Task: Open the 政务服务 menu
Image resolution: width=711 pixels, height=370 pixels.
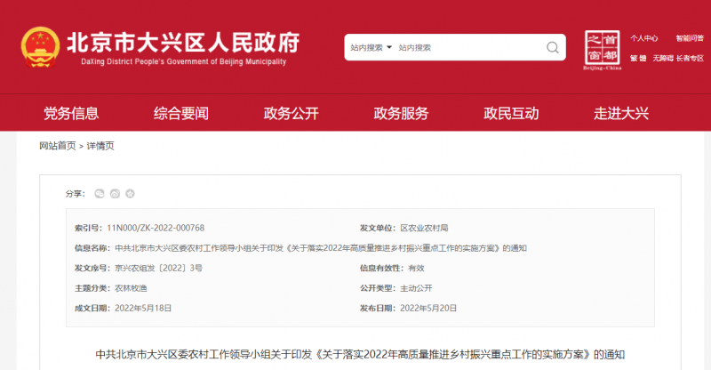Action: tap(401, 113)
